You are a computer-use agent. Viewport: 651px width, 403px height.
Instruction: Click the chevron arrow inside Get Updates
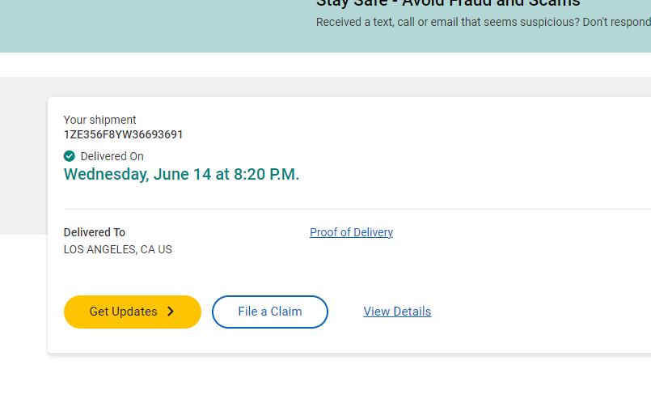coord(171,312)
